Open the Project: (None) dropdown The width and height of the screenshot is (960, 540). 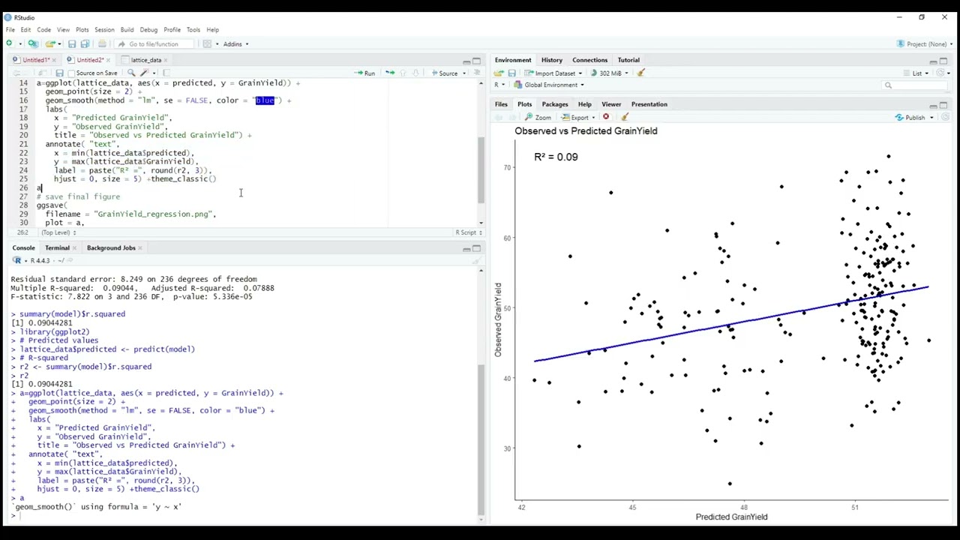(x=925, y=43)
